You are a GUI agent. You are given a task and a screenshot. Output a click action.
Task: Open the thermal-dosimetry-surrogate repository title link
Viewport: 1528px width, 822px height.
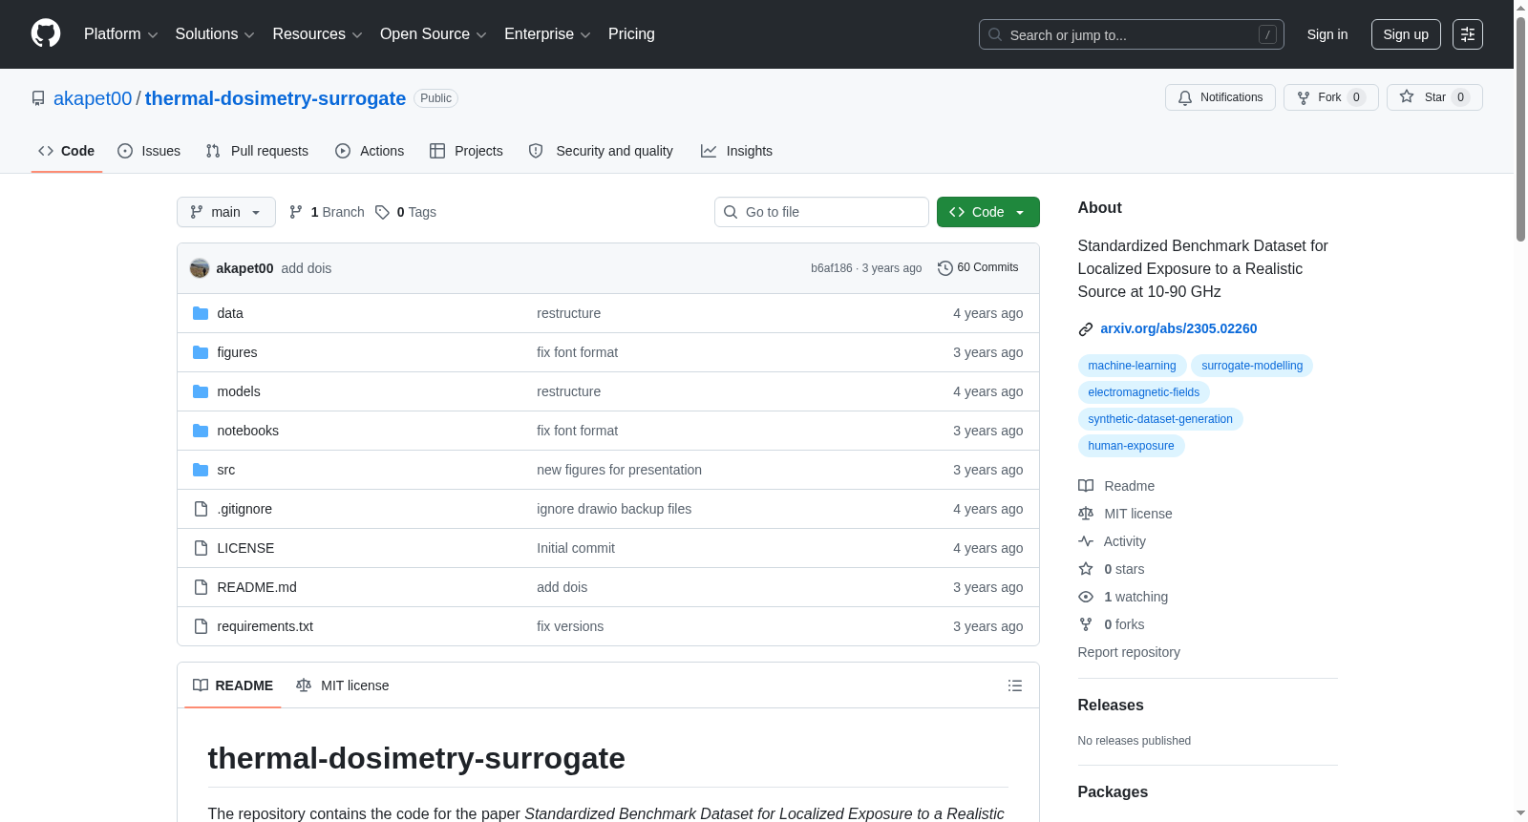275,98
